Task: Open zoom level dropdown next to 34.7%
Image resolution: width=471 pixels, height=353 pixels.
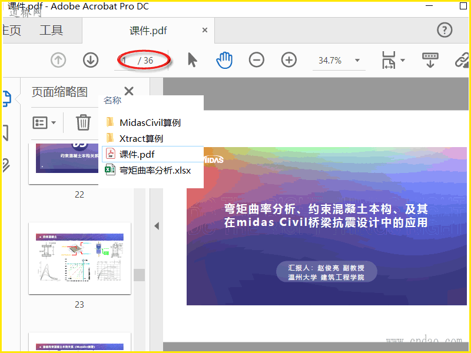Action: click(x=357, y=61)
